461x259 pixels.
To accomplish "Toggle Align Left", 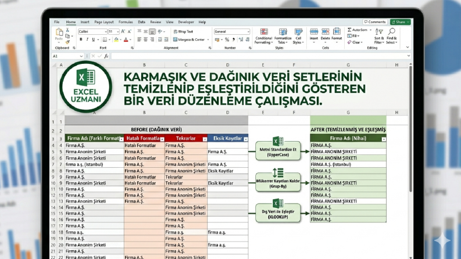I will point(140,39).
